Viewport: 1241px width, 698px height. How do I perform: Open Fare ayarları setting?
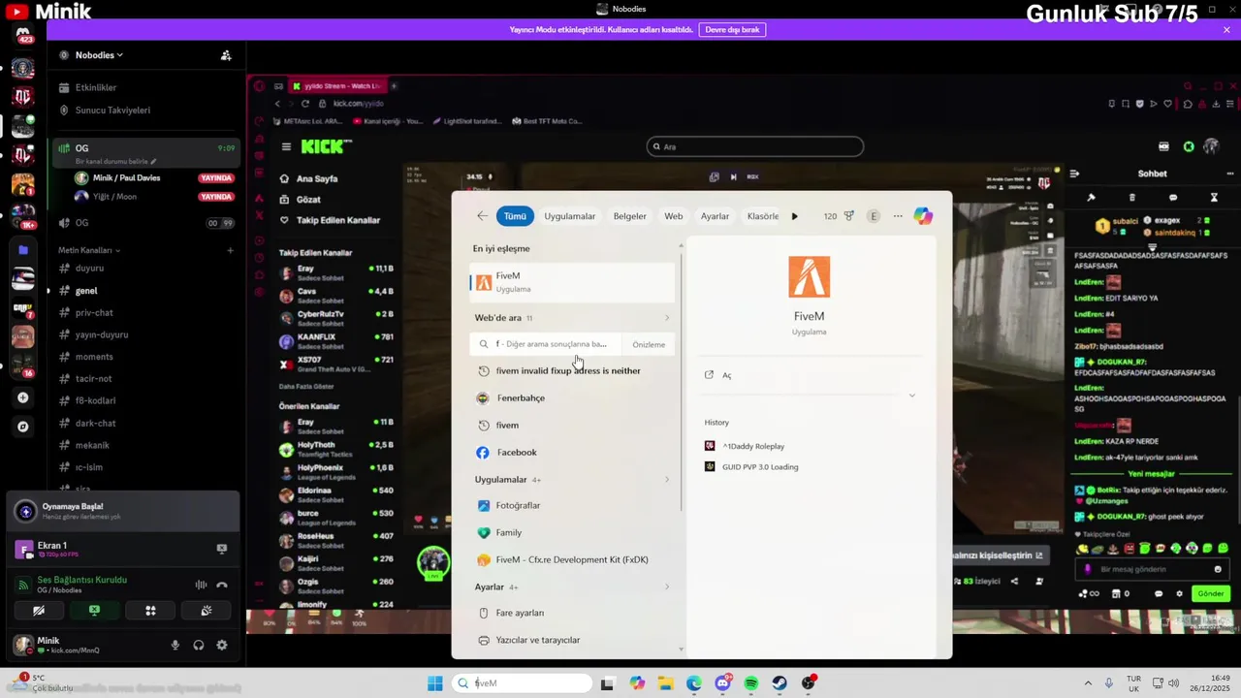click(x=572, y=613)
